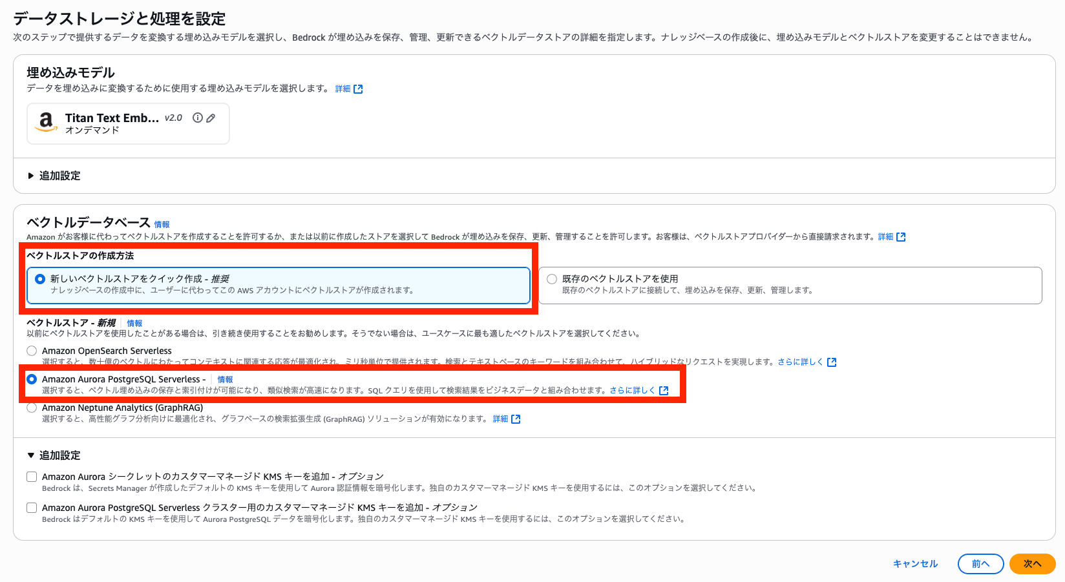Click the external link icon on the Aurora PostgreSQL row
This screenshot has height=582, width=1065.
(x=664, y=391)
